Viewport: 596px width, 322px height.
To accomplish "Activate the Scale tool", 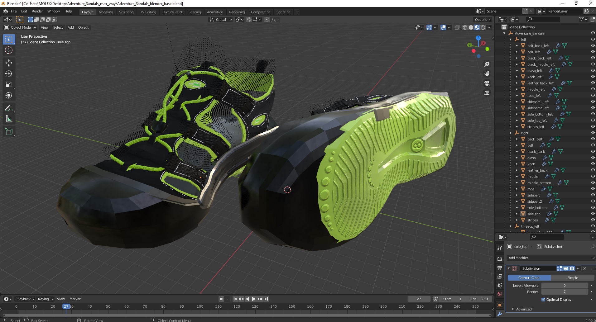I will coord(9,85).
